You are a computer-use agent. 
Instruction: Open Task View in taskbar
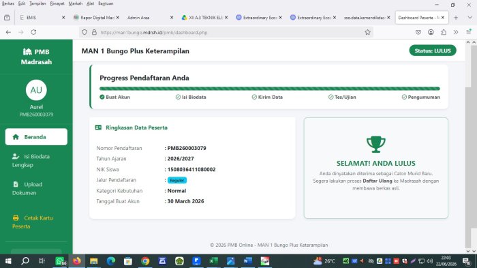pyautogui.click(x=42, y=261)
